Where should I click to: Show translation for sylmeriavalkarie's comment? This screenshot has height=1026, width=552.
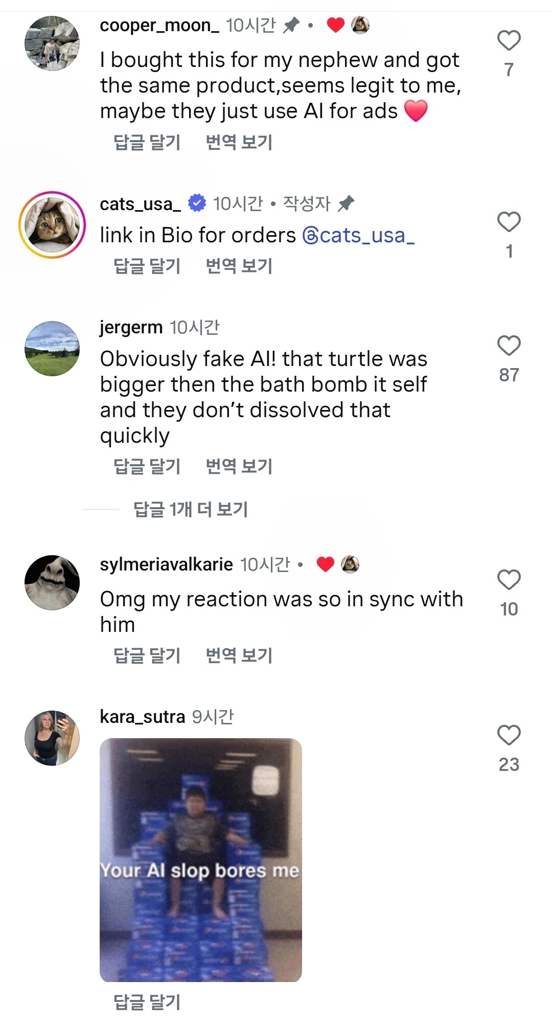(239, 655)
